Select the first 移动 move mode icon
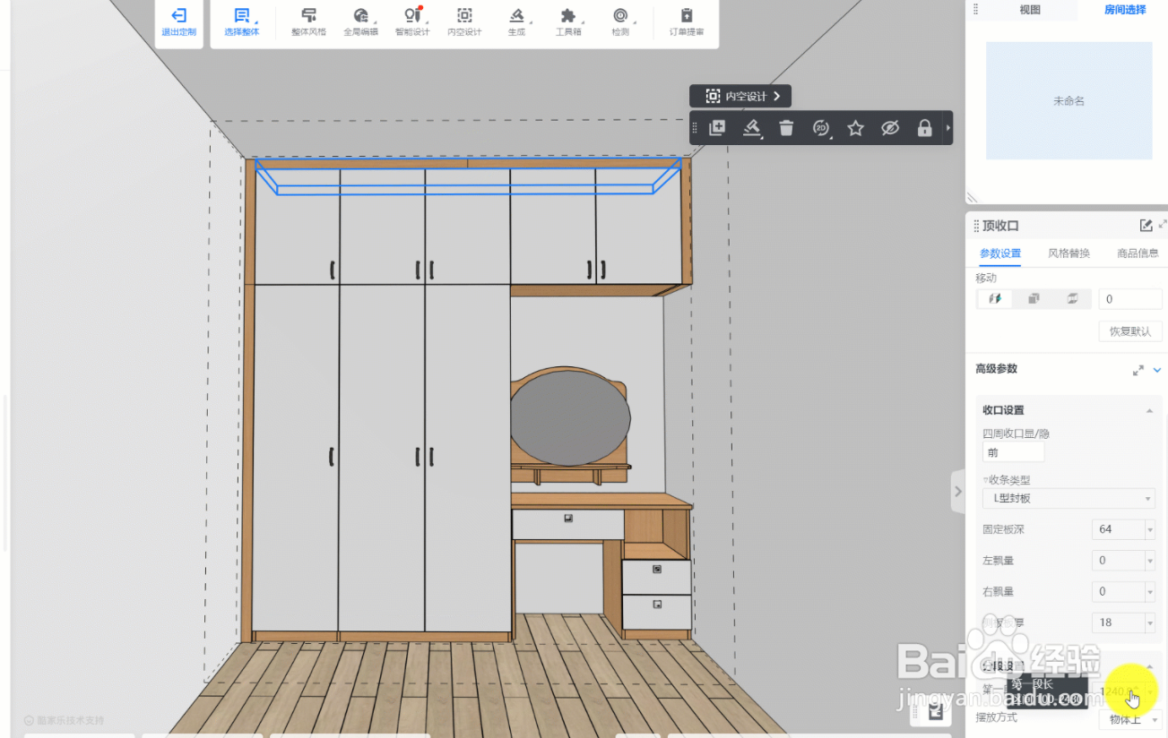The width and height of the screenshot is (1168, 738). pyautogui.click(x=994, y=299)
